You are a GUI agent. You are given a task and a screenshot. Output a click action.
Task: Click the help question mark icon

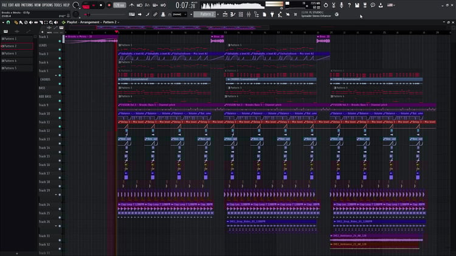tap(349, 5)
